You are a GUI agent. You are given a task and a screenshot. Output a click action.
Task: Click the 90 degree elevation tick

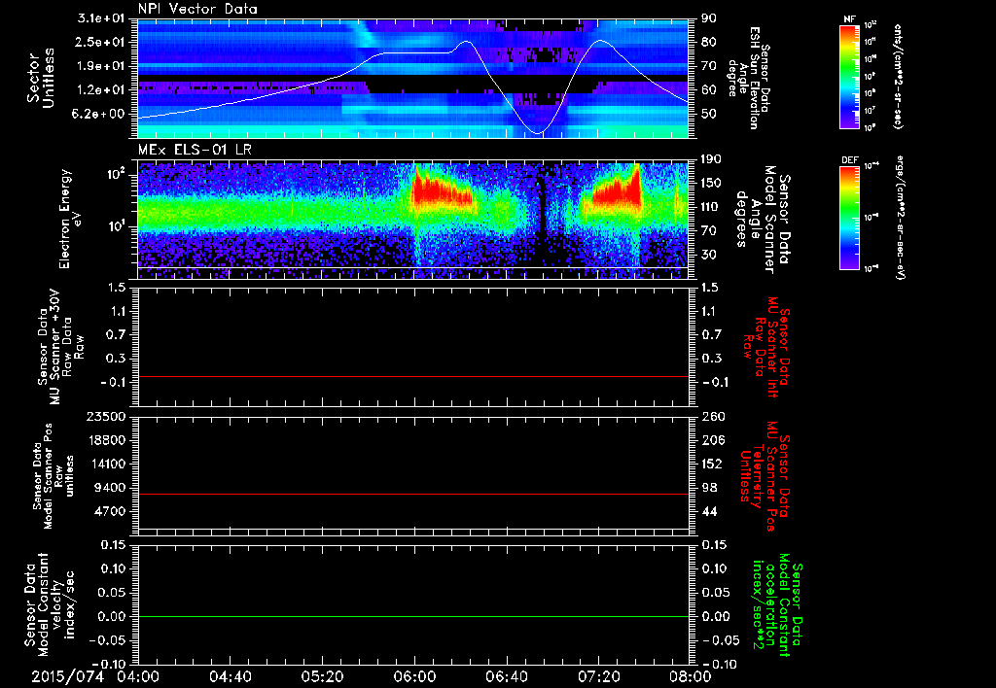pyautogui.click(x=708, y=18)
